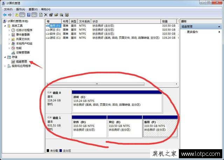Click the 备用 (F:) drive icon in list
The width and height of the screenshot is (224, 160).
48,26
